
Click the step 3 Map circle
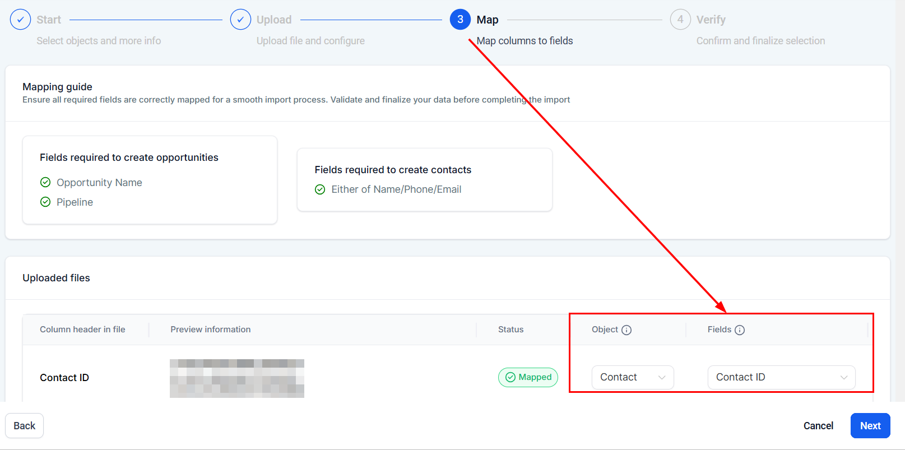click(460, 20)
